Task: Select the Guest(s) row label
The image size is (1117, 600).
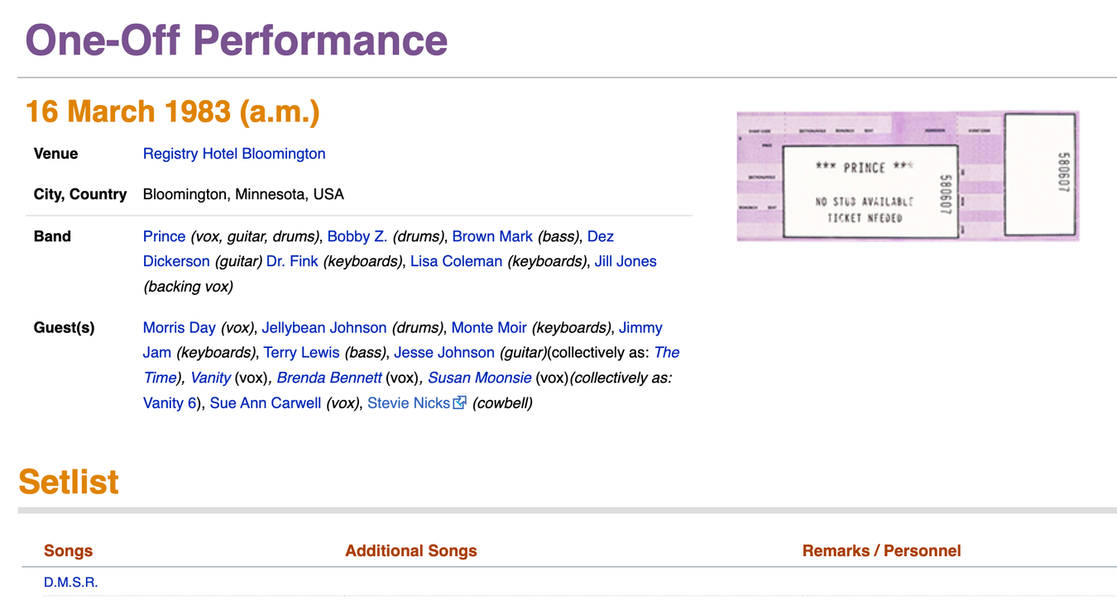Action: [65, 327]
